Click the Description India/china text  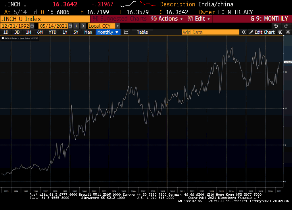click(x=197, y=4)
